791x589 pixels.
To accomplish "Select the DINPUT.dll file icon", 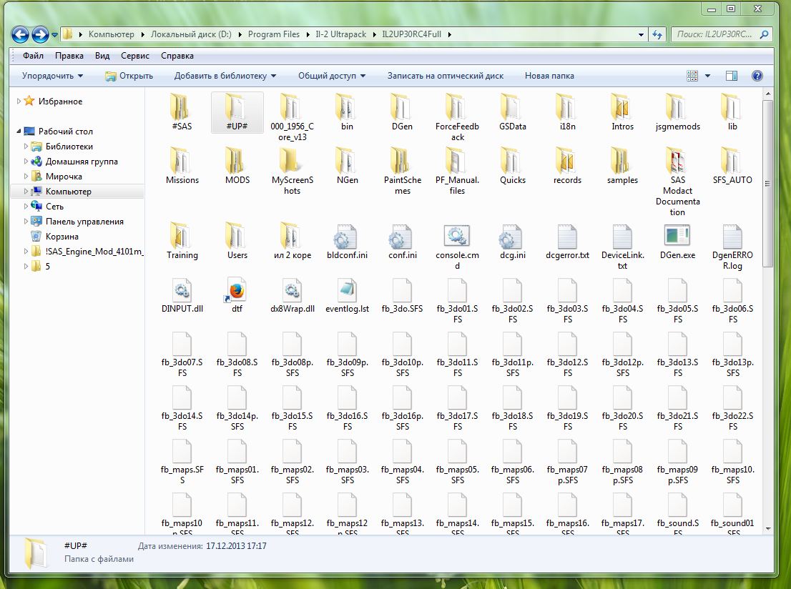I will point(182,290).
